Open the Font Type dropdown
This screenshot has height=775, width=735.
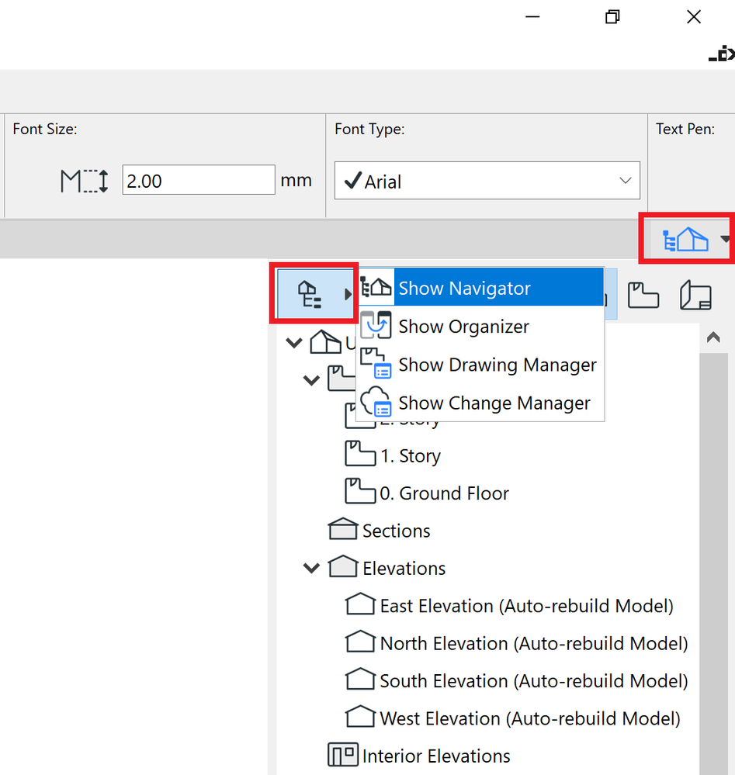625,180
